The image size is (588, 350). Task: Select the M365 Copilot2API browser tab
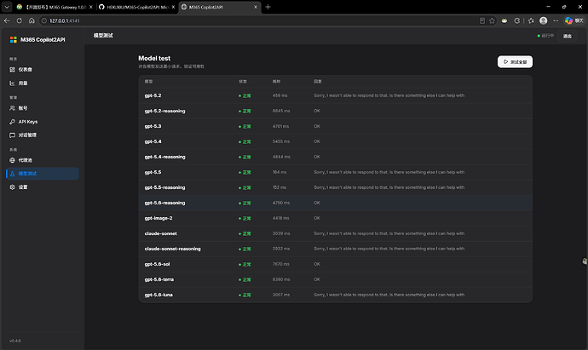tap(220, 7)
